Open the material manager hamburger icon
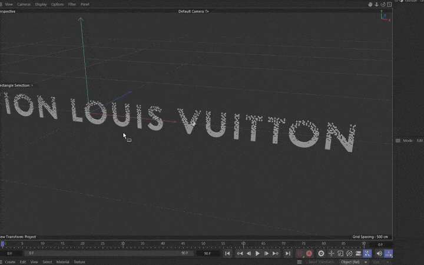 pyautogui.click(x=1, y=261)
